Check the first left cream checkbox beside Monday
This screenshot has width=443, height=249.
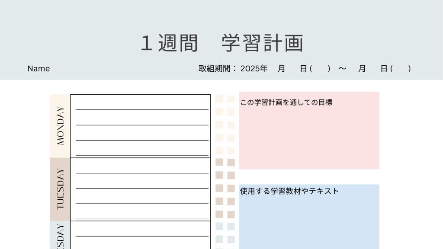coord(219,99)
